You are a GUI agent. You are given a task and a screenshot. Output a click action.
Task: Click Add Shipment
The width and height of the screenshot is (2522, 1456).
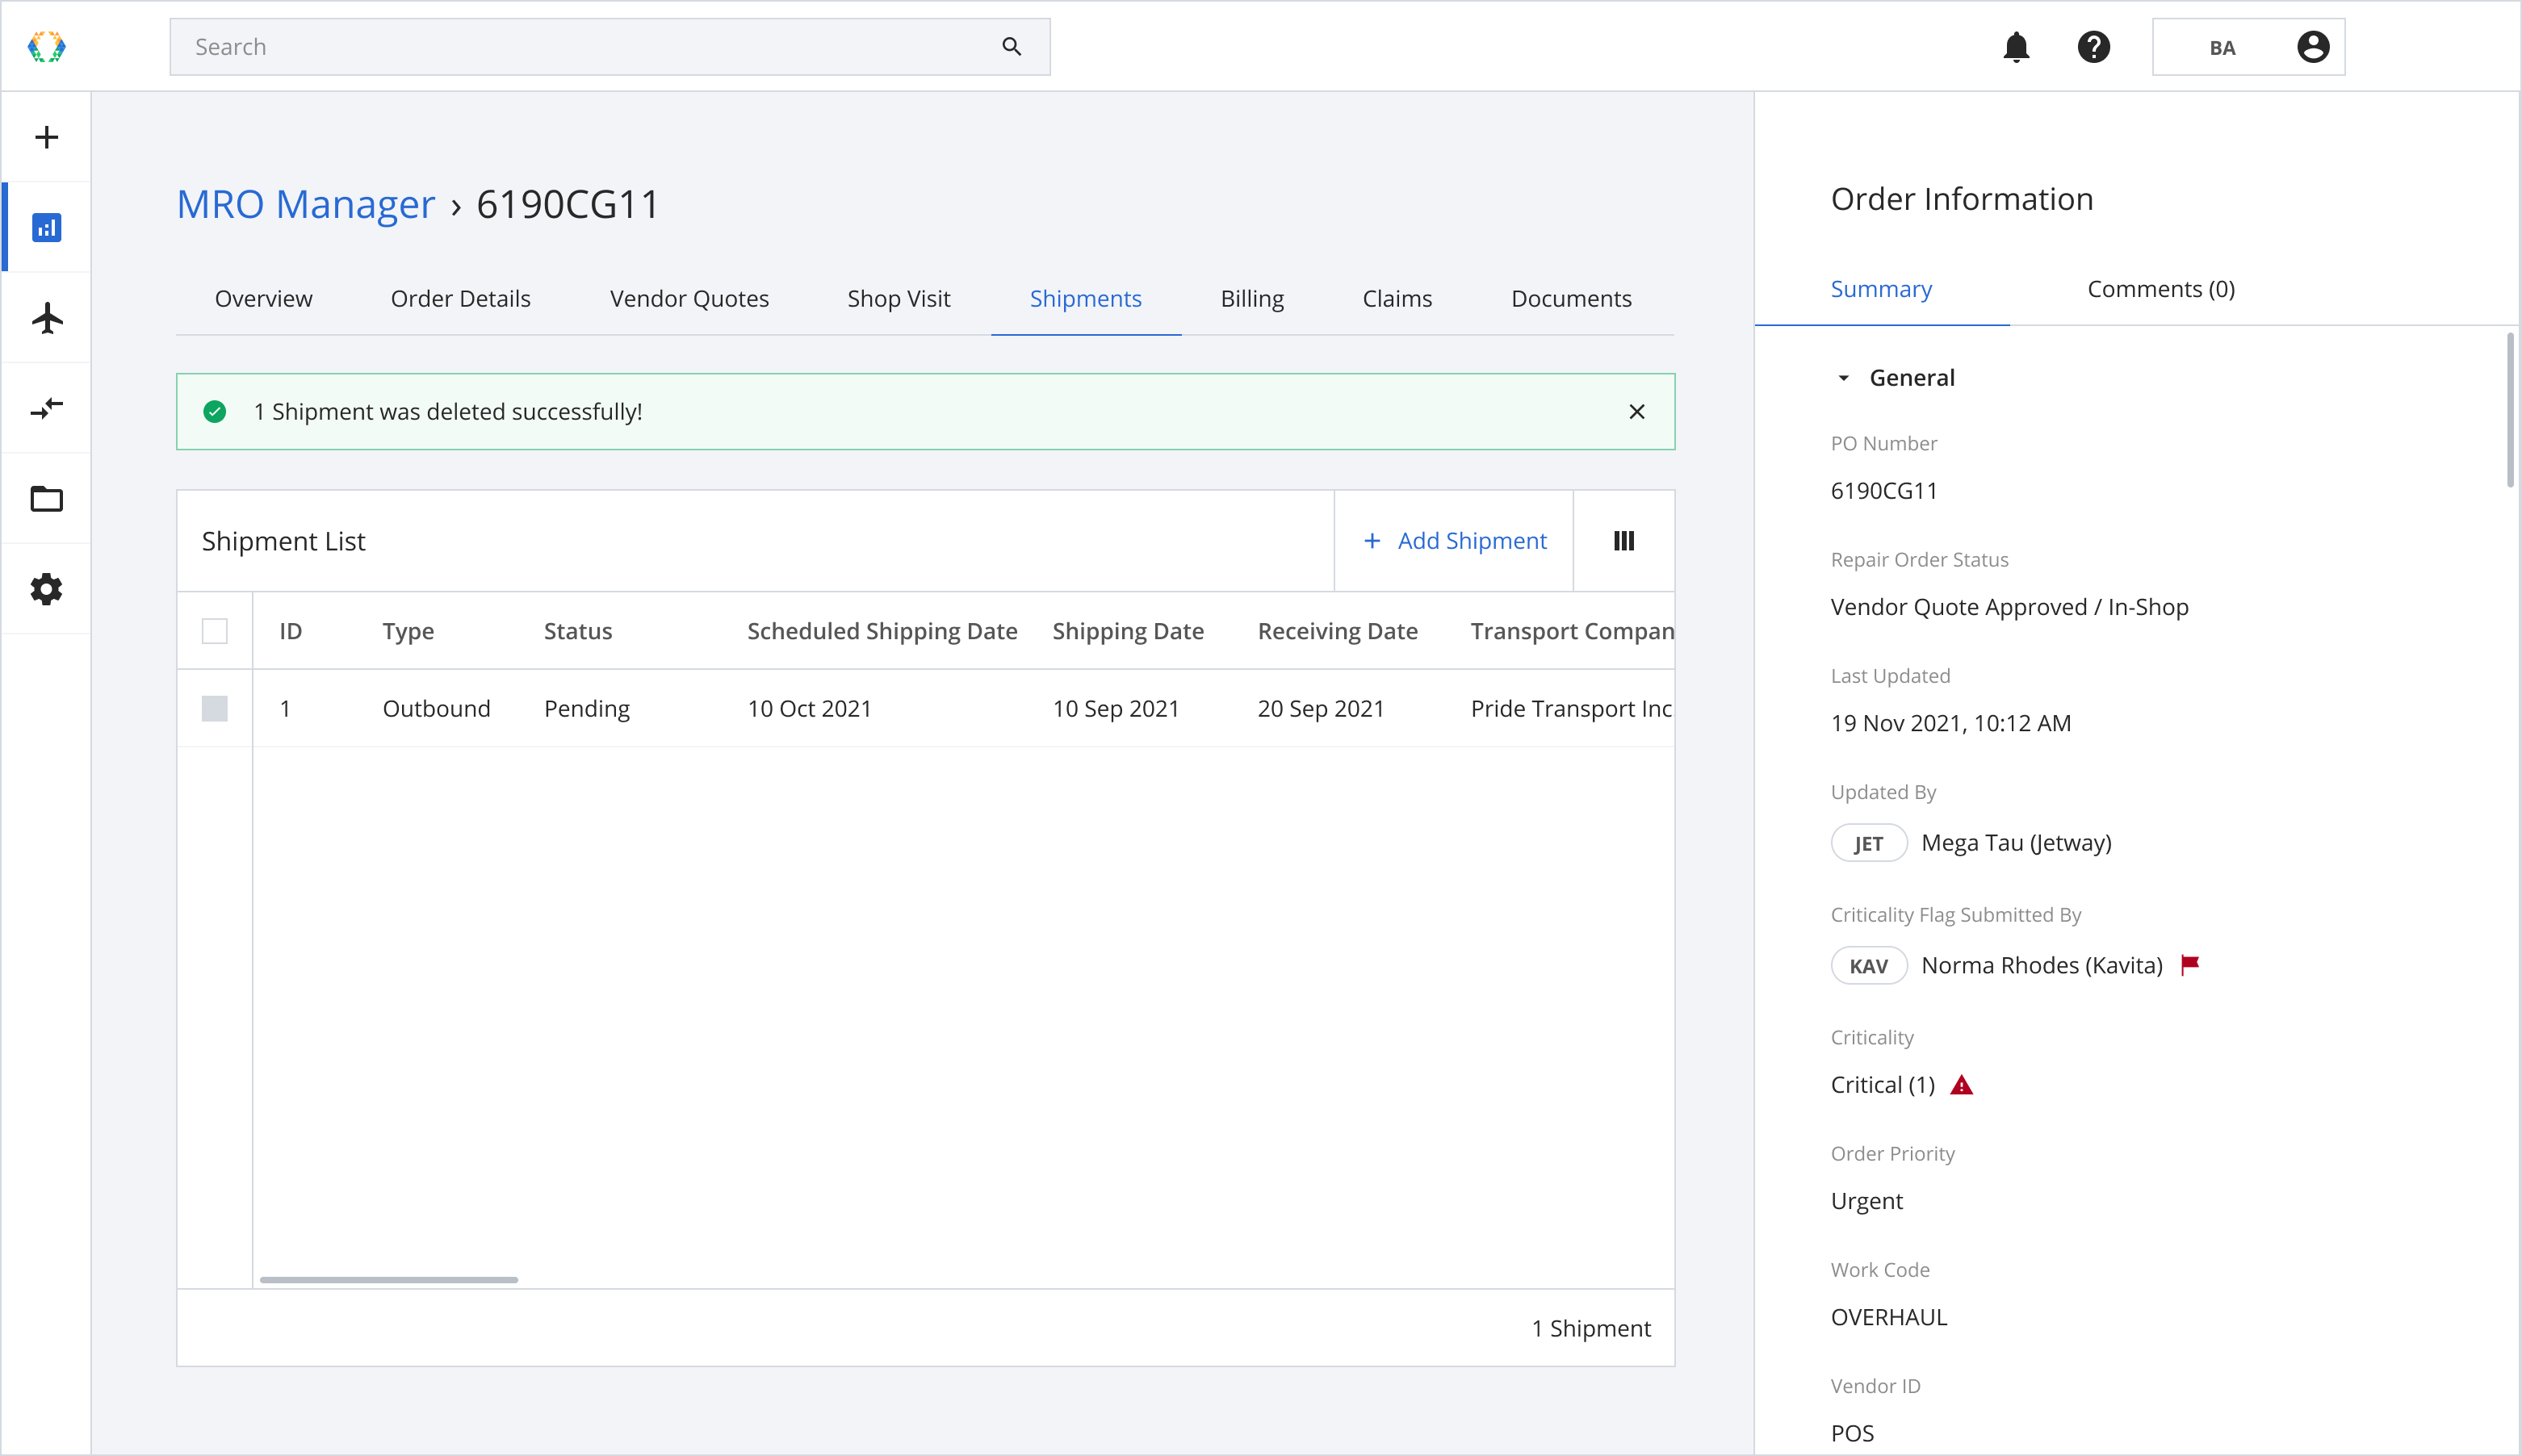point(1455,541)
